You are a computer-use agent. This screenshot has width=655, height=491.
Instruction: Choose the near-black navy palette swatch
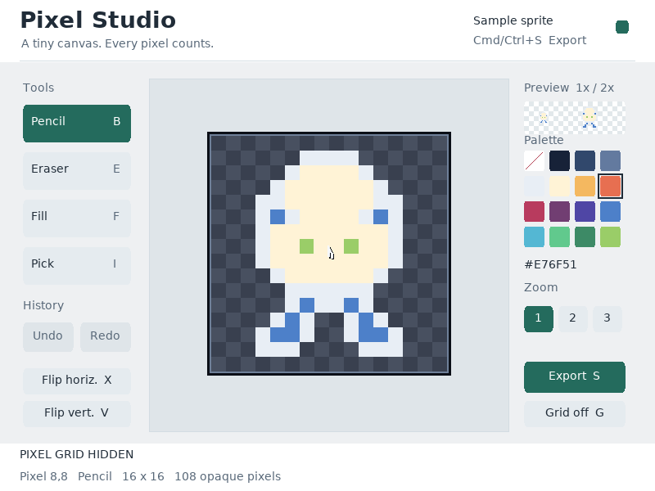click(560, 160)
